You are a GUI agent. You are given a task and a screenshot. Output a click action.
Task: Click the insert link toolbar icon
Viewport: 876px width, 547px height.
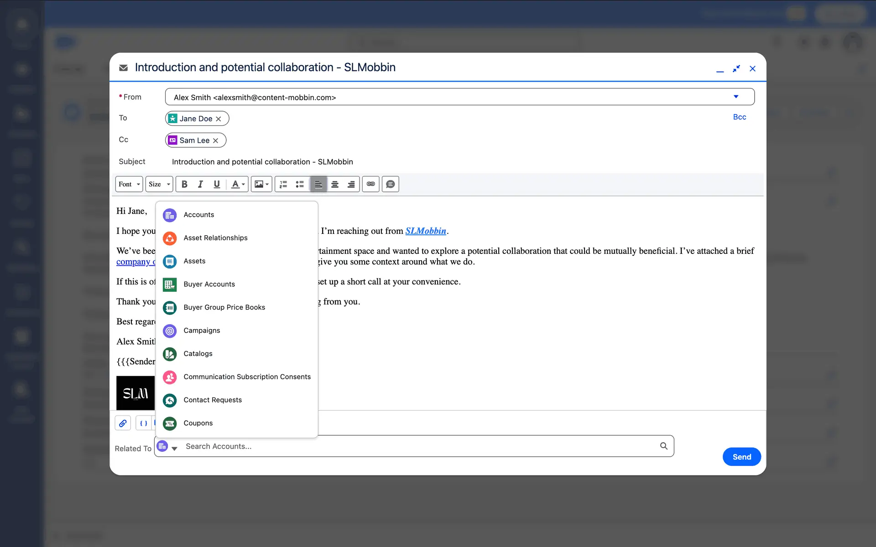point(371,184)
